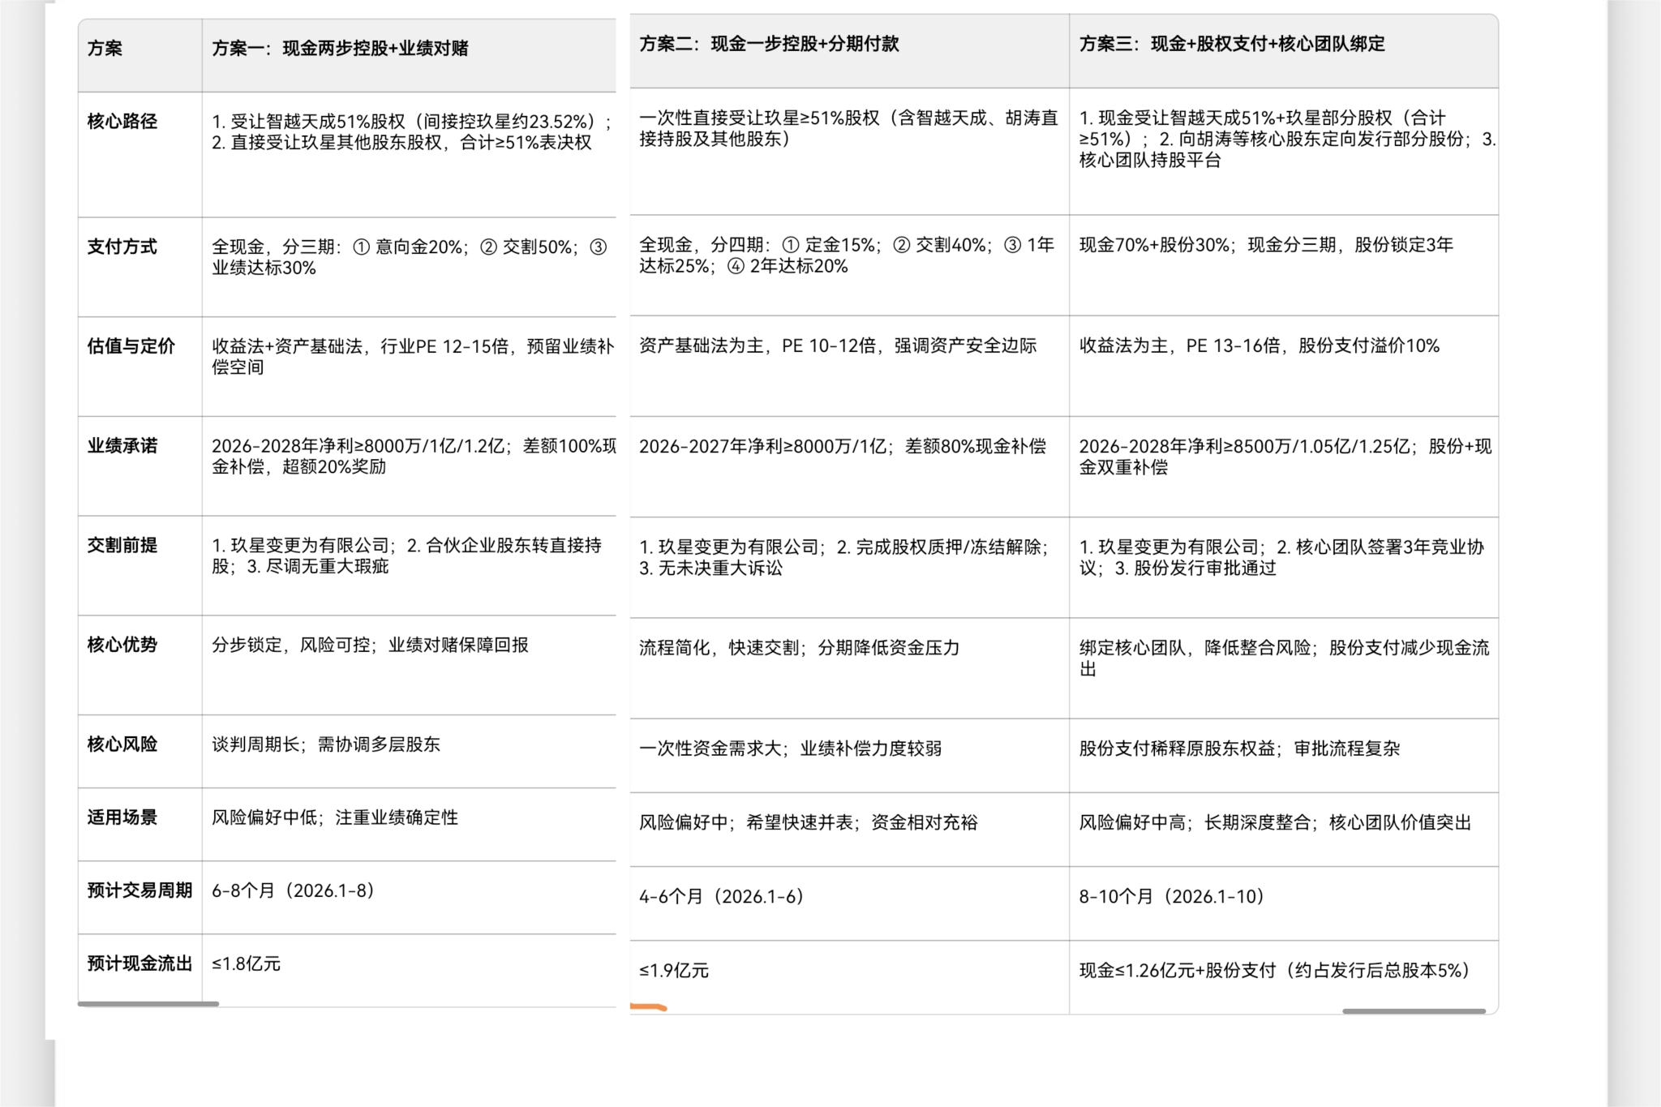Select the 核心路径 row label
Viewport: 1661px width, 1107px height.
tap(122, 122)
